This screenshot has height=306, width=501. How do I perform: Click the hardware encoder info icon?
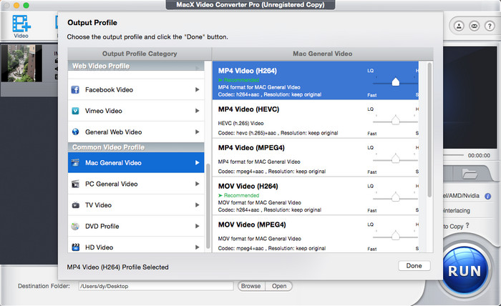(487, 196)
